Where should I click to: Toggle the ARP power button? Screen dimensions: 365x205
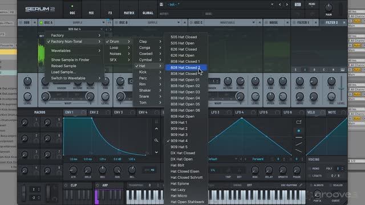click(x=98, y=185)
